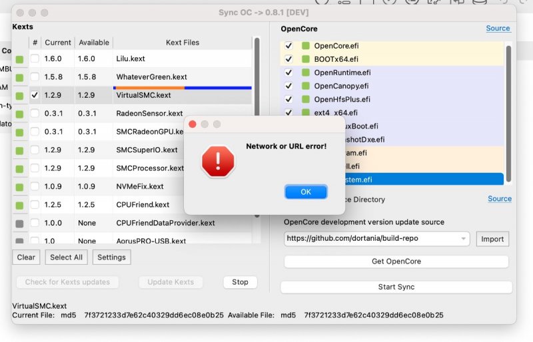
Task: Click green status square beside VirtualSMC.kext
Action: [20, 96]
